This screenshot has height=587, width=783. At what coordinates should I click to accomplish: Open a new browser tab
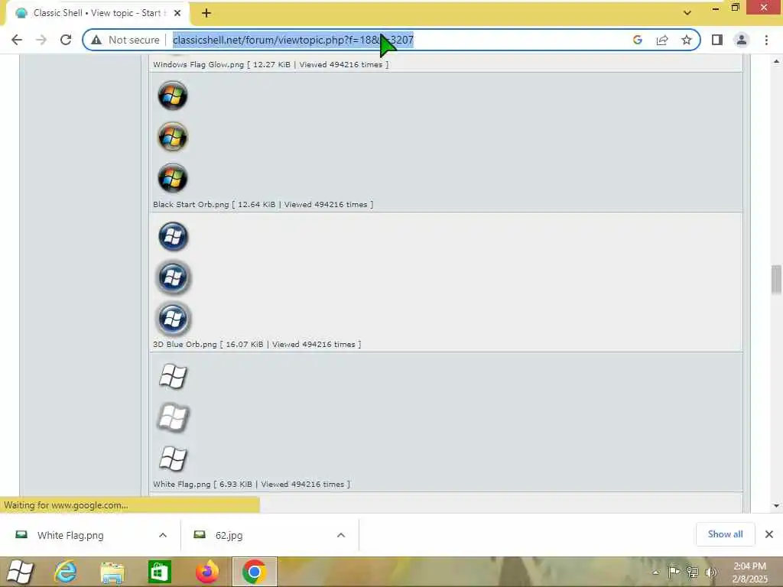206,13
